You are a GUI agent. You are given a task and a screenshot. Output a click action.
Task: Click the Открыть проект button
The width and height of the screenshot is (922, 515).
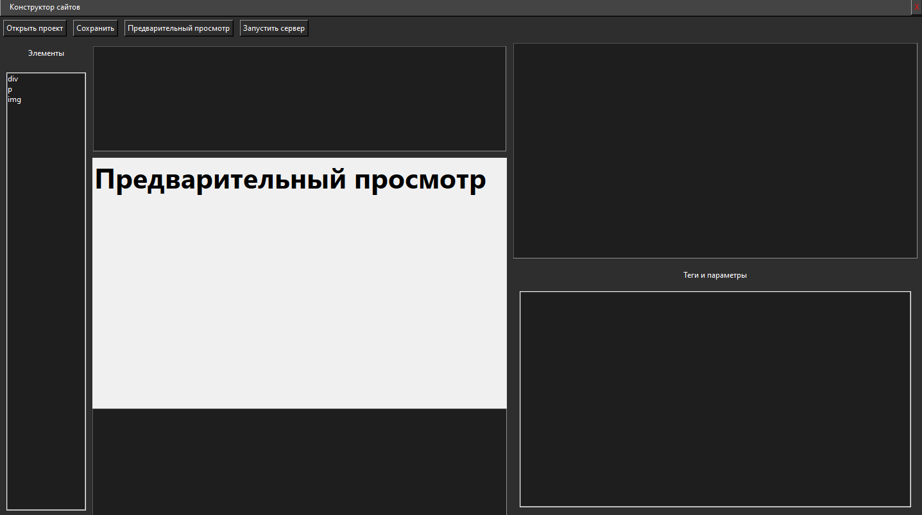pos(35,28)
